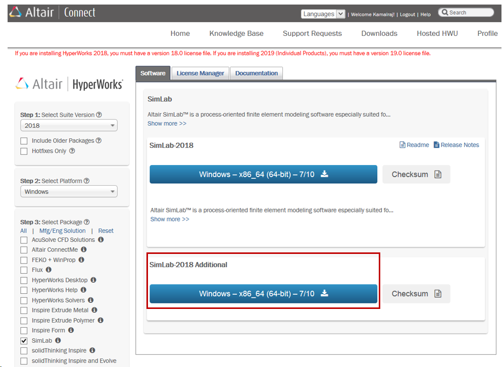The height and width of the screenshot is (367, 503).
Task: Show info for HyperWorks Desktop
Action: [x=93, y=280]
